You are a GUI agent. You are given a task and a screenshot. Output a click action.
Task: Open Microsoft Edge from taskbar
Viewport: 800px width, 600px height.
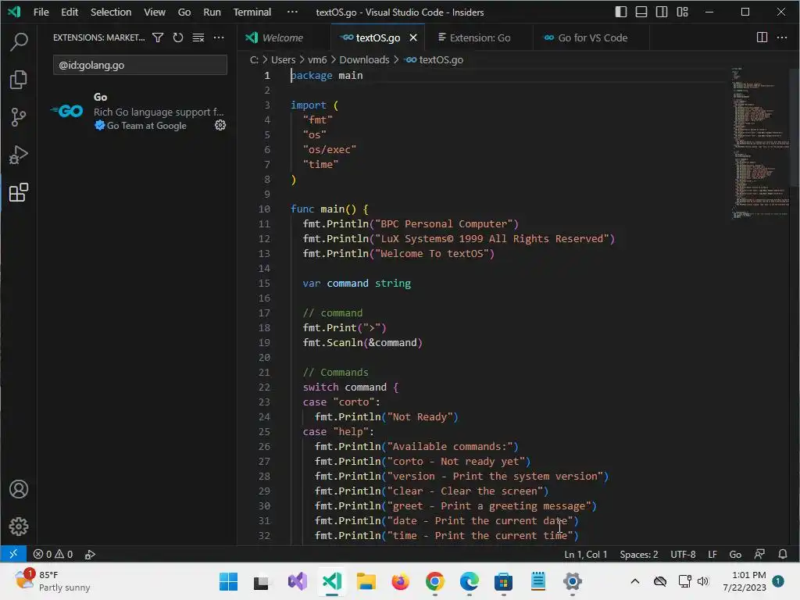tap(469, 581)
